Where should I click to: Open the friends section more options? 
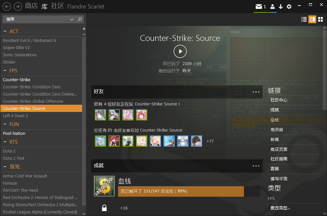[256, 92]
